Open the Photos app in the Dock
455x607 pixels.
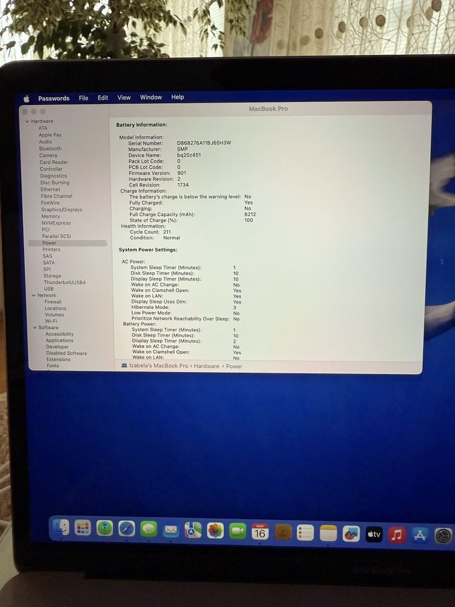(215, 531)
